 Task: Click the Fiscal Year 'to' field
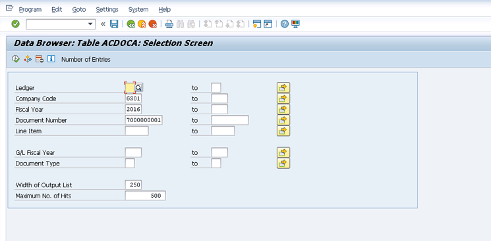(x=219, y=109)
